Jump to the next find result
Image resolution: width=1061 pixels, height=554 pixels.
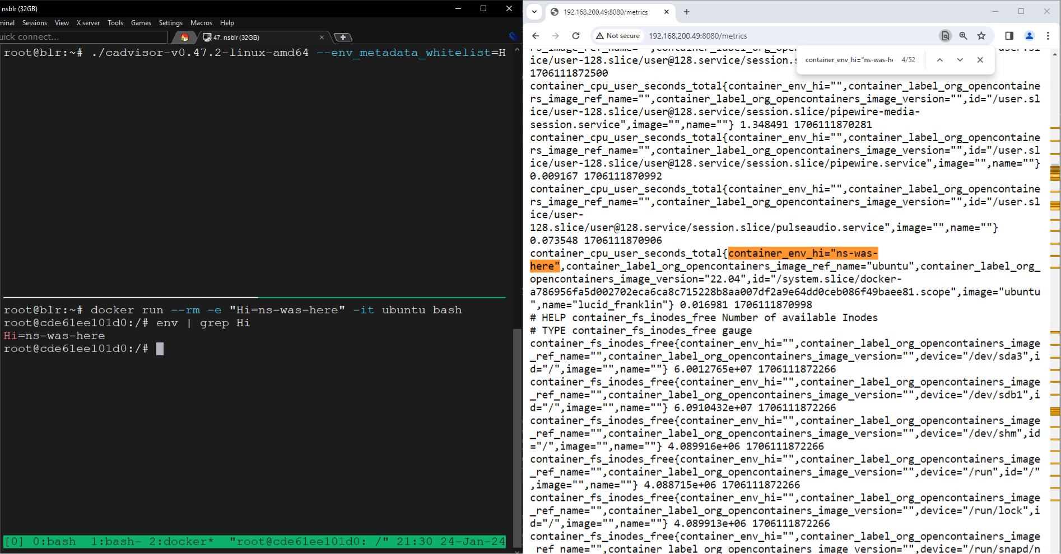tap(960, 60)
